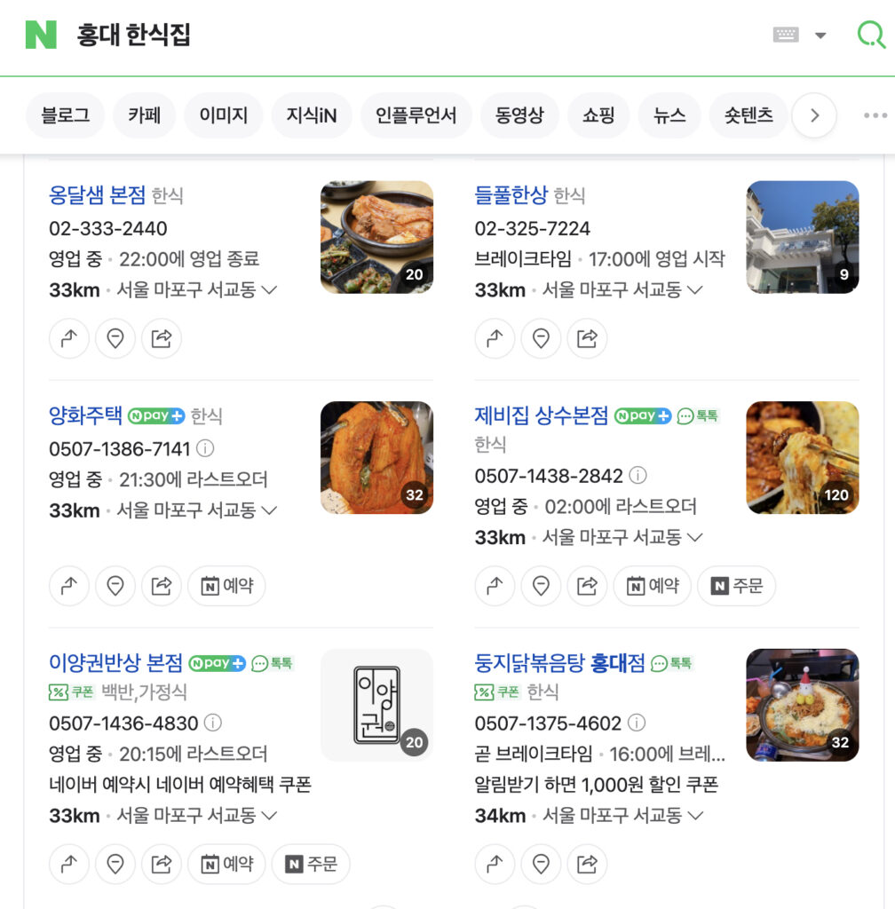This screenshot has width=895, height=909.
Task: Click the green search magnifier icon
Action: point(870,35)
